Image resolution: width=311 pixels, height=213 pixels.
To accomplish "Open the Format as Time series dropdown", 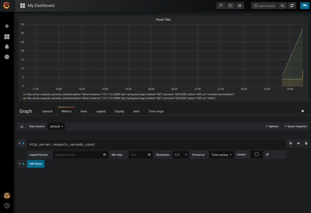I will point(221,155).
